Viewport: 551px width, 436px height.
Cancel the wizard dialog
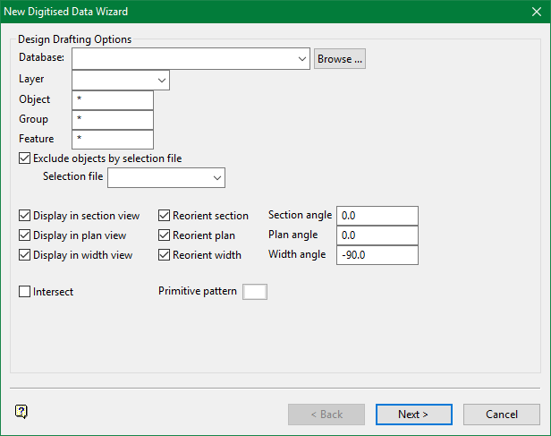[501, 415]
